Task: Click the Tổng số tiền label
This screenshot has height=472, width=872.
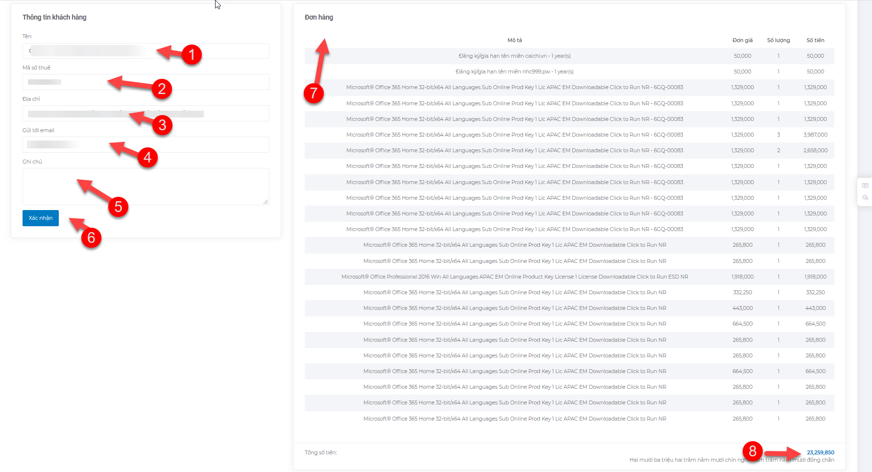Action: click(x=321, y=452)
